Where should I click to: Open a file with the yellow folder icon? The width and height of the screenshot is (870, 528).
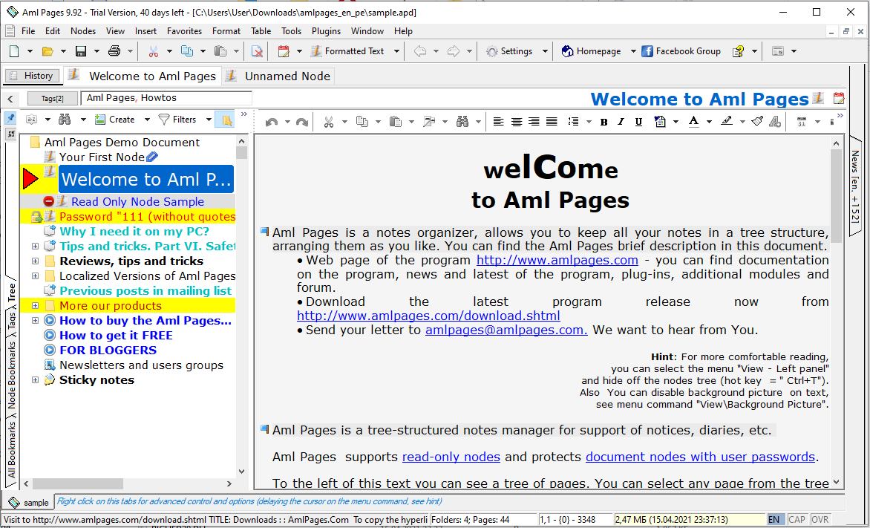[x=48, y=51]
